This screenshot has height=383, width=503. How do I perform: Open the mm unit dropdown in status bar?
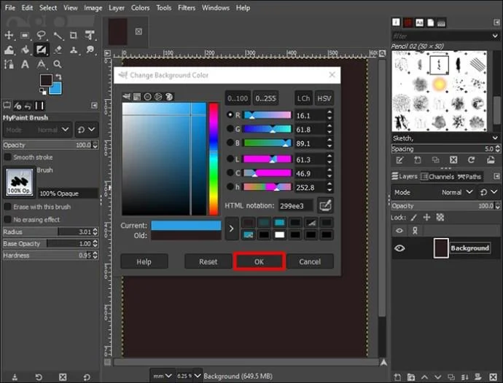pos(163,376)
